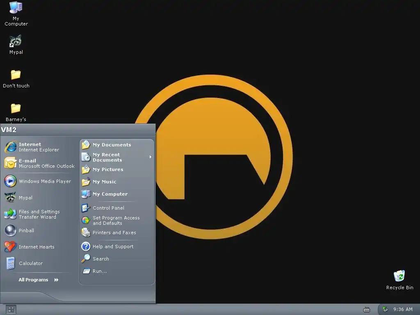Open on-screen keyboard tray icon
This screenshot has width=420, height=315.
366,310
